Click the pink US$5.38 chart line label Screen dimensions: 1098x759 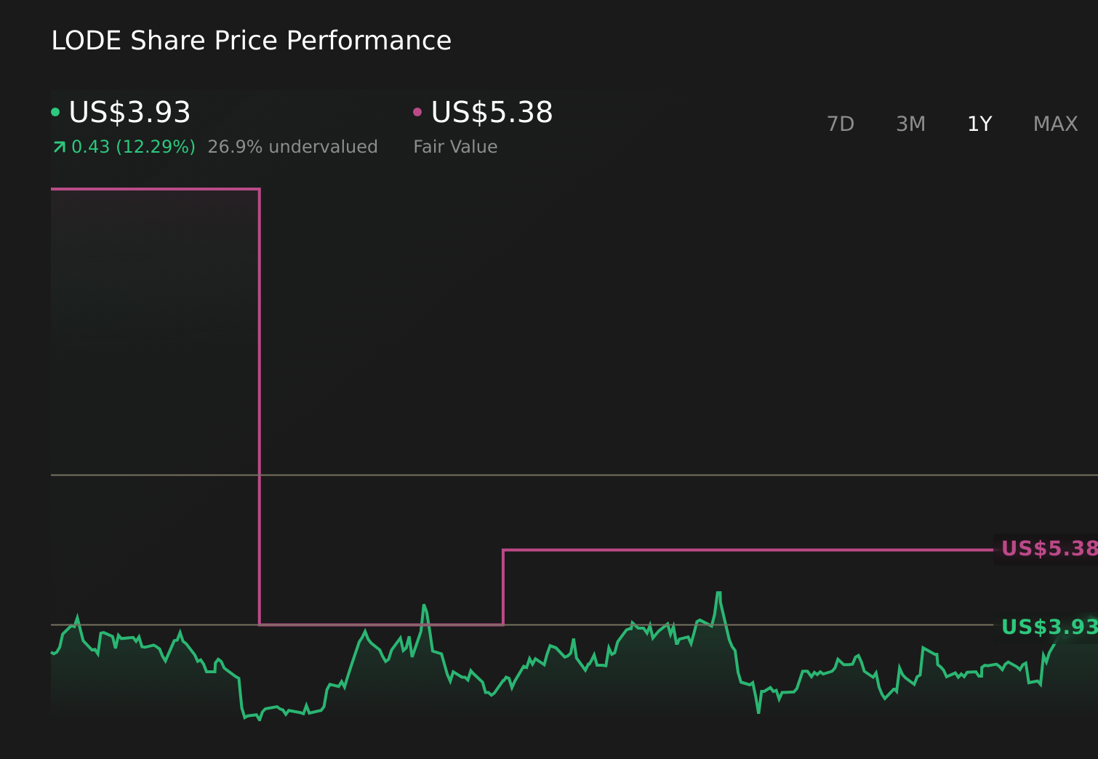(1049, 549)
